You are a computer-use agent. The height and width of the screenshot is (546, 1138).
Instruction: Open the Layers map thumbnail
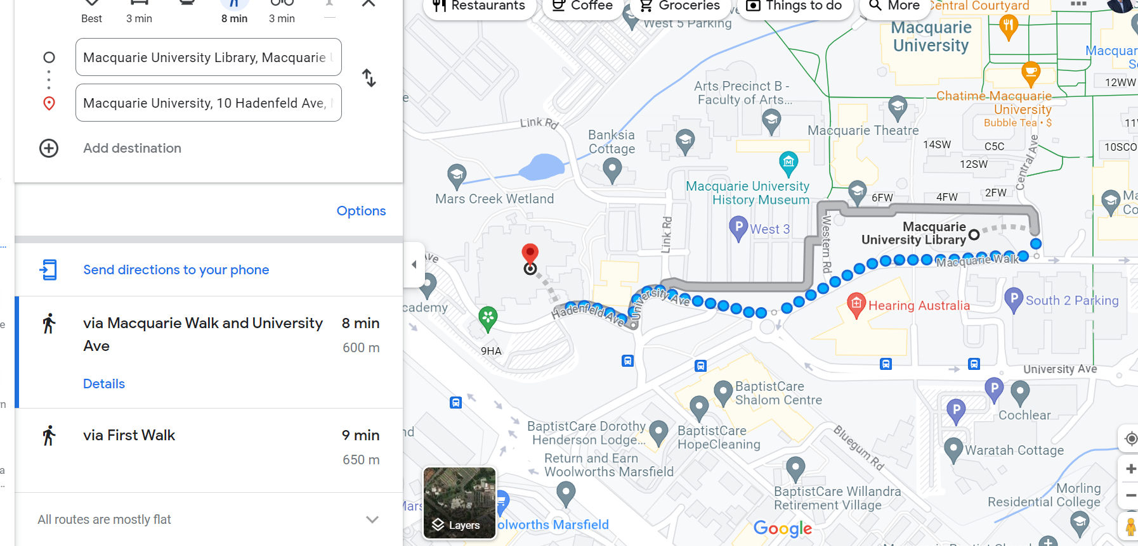click(459, 503)
